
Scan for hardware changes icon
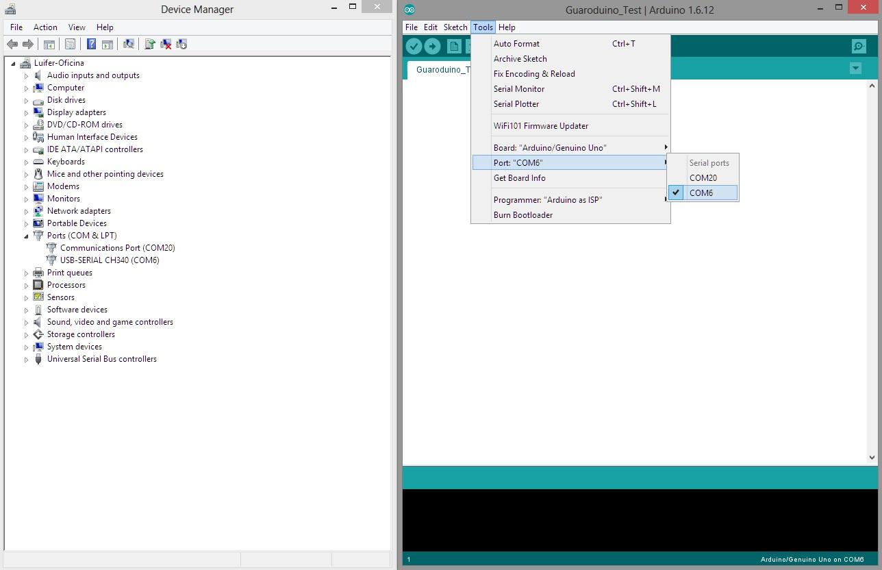click(129, 44)
